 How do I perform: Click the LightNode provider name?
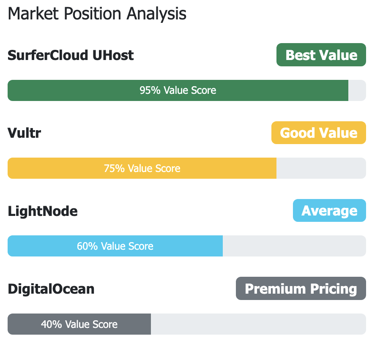point(43,211)
